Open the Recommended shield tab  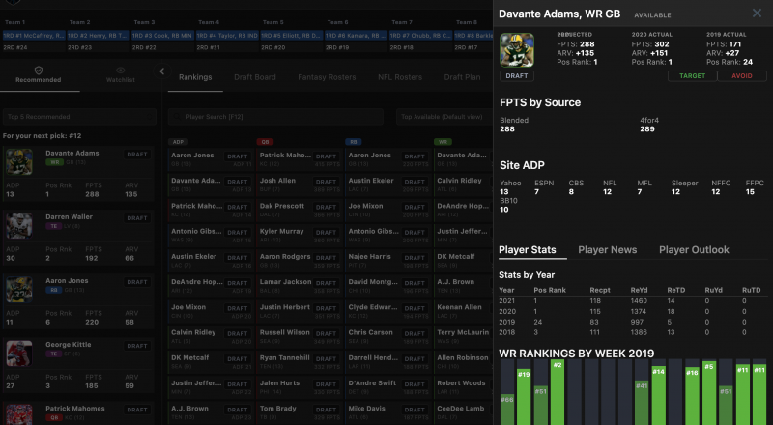(39, 75)
